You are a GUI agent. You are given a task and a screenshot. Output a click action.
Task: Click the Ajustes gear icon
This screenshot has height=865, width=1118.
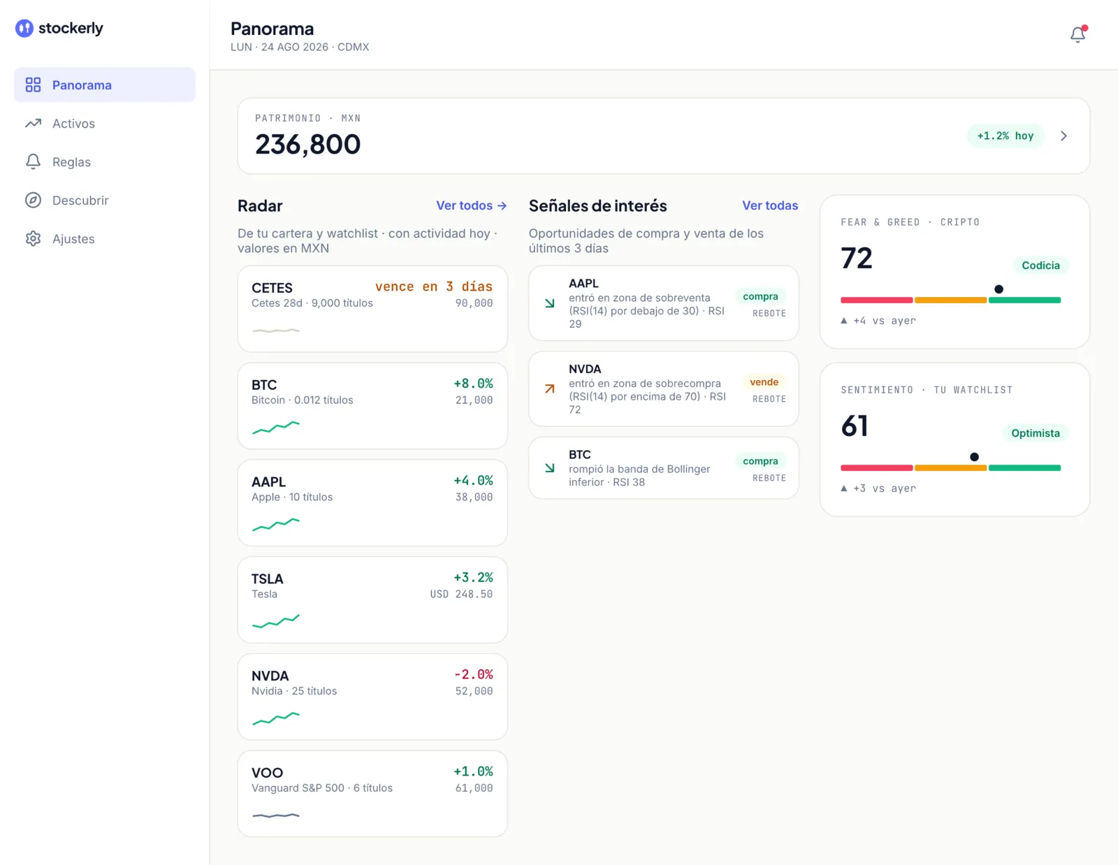[x=33, y=238]
